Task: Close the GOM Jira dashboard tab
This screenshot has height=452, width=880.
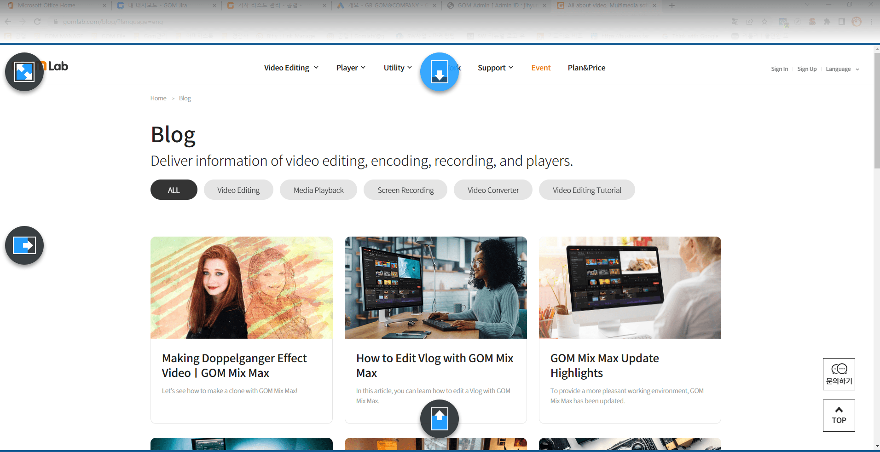Action: tap(214, 6)
